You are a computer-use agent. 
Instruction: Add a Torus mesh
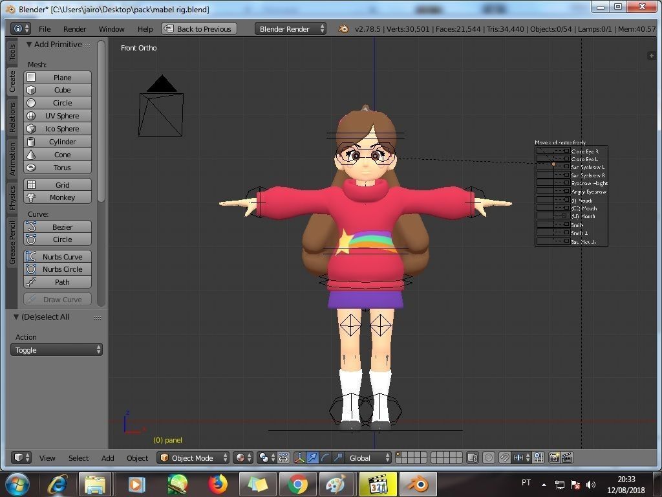pyautogui.click(x=58, y=168)
